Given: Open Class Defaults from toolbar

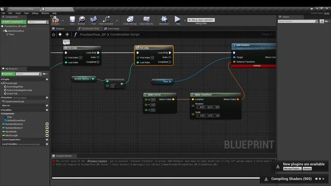Looking at the screenshot, I should coord(146,20).
